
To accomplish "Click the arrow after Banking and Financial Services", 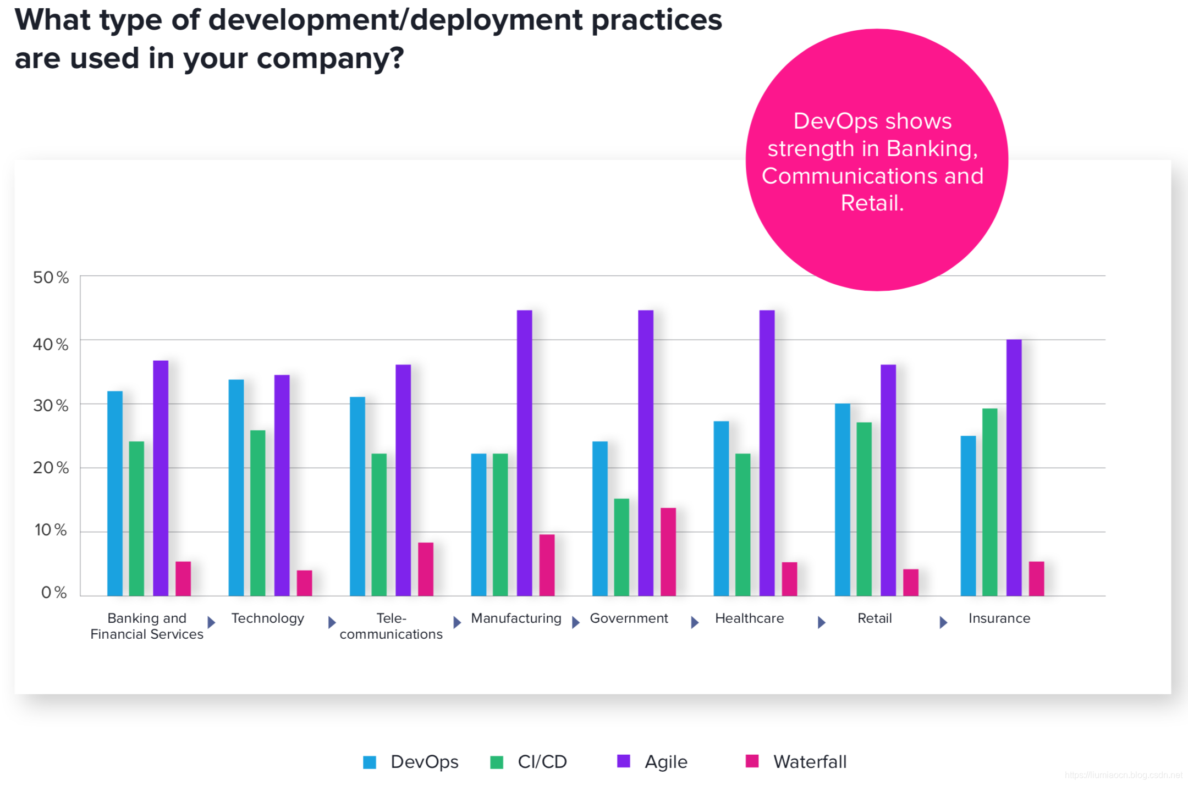I will 211,622.
